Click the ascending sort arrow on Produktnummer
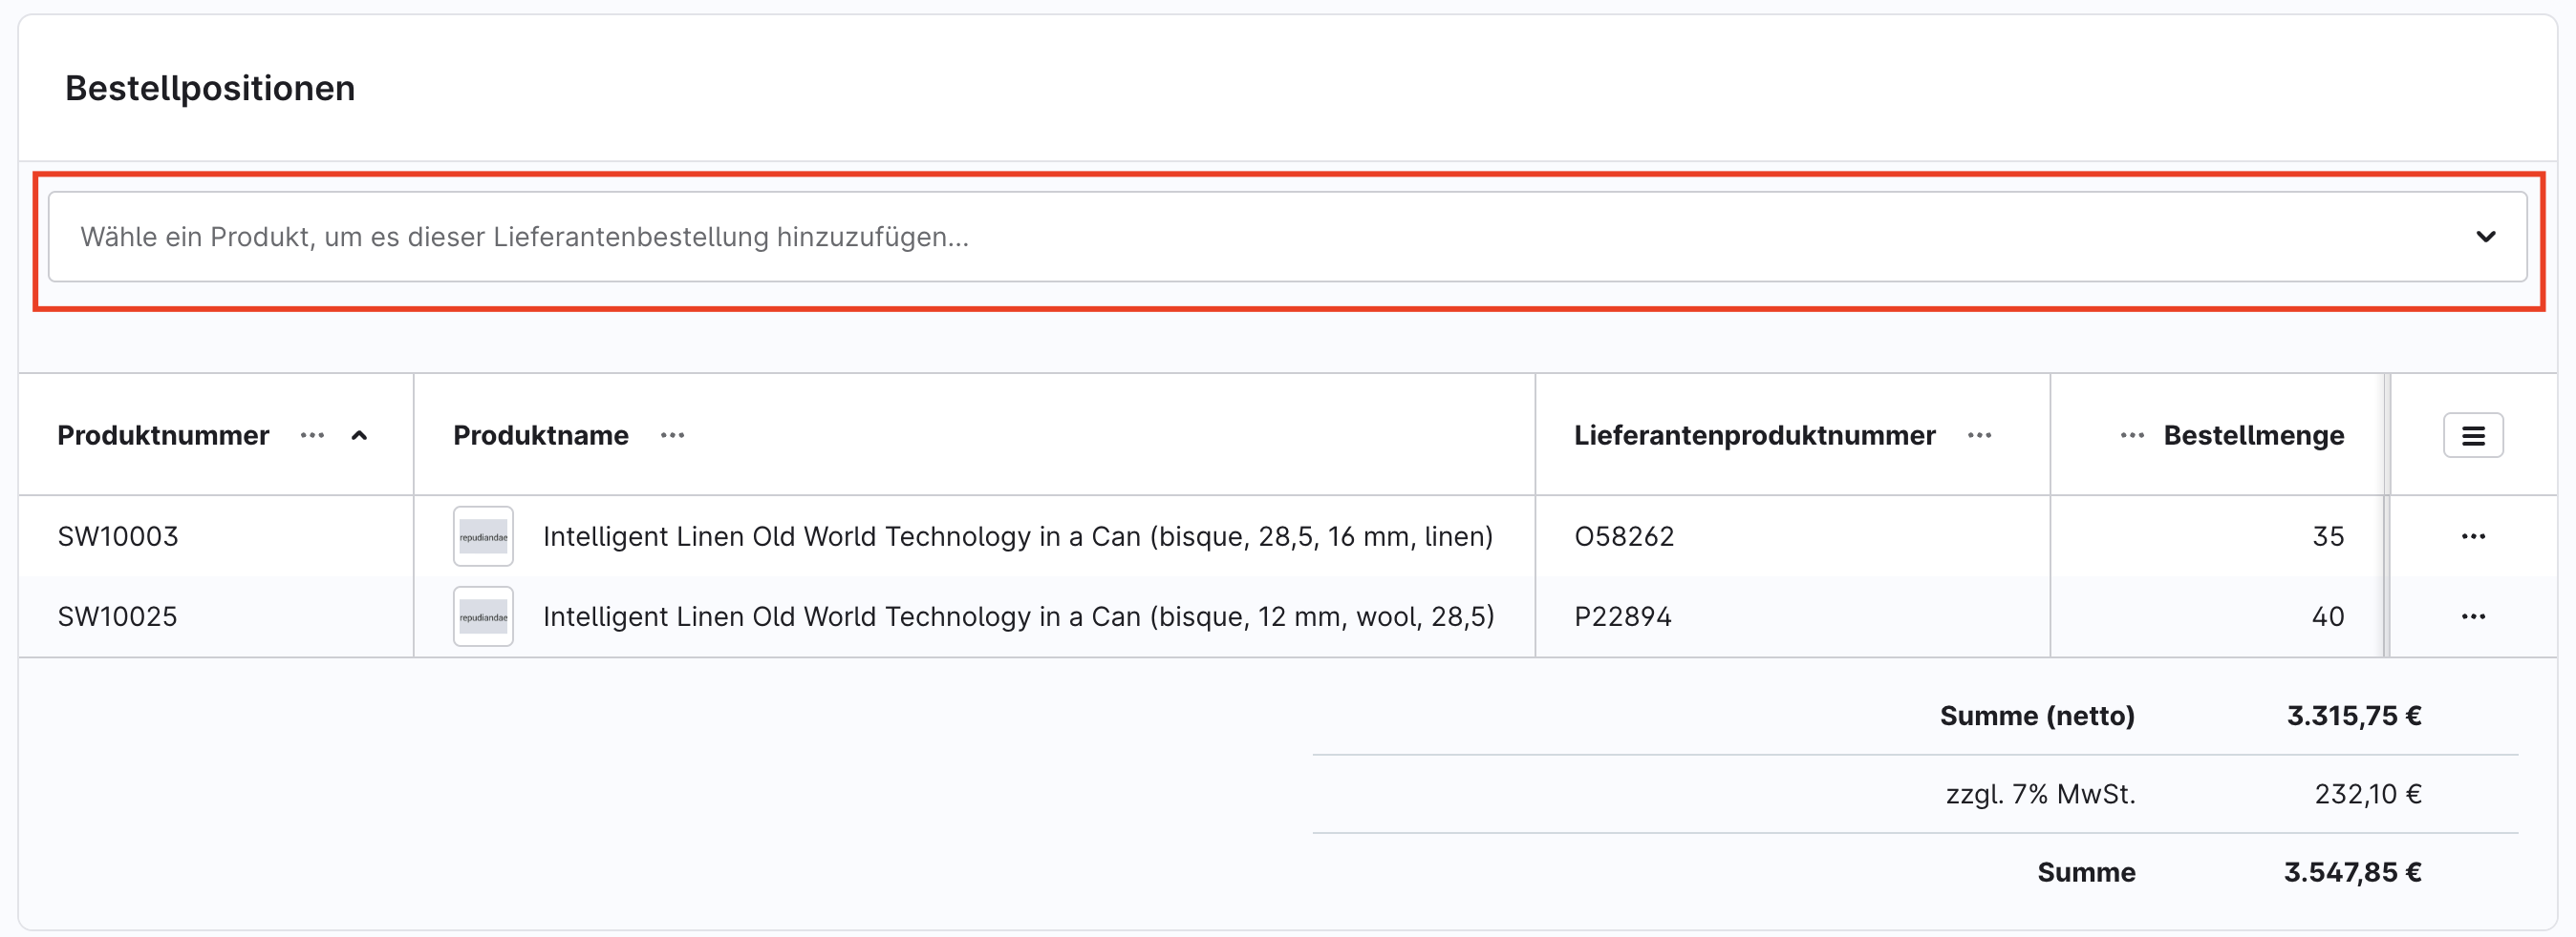This screenshot has width=2576, height=937. click(361, 435)
